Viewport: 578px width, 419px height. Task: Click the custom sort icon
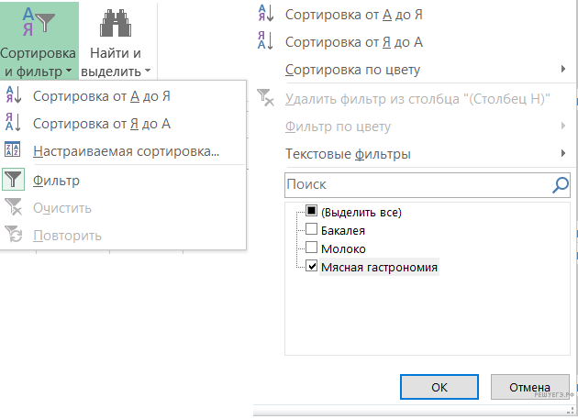click(x=14, y=152)
